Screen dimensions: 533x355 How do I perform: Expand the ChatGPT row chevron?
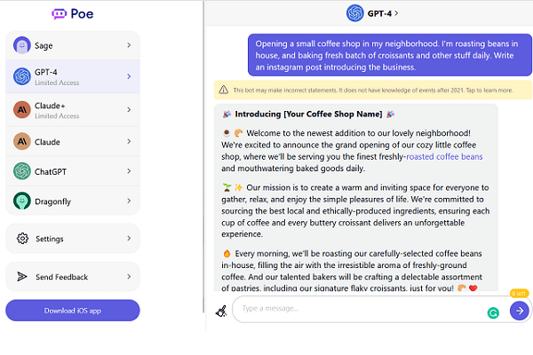click(129, 171)
